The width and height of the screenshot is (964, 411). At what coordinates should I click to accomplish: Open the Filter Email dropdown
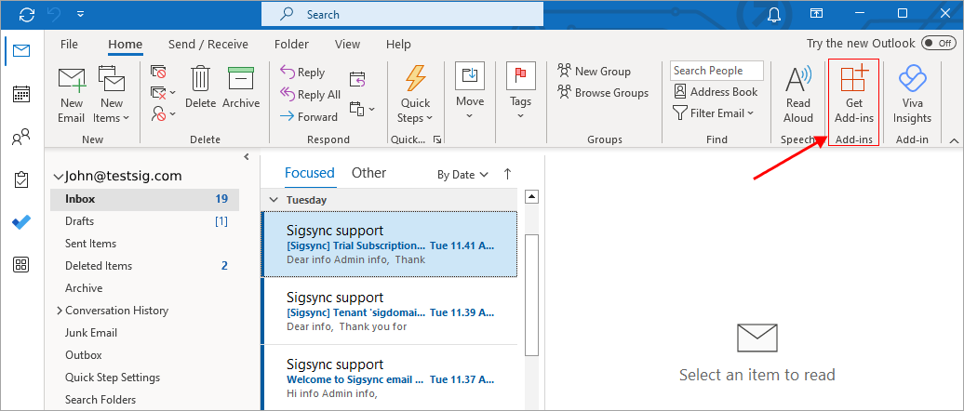point(716,113)
